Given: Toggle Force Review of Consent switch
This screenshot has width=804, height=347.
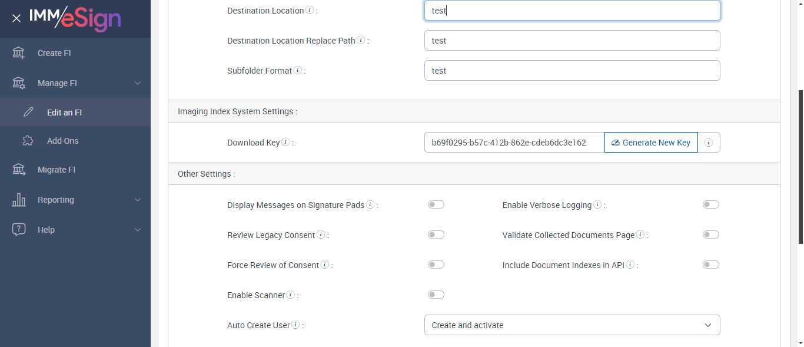Looking at the screenshot, I should [x=436, y=265].
